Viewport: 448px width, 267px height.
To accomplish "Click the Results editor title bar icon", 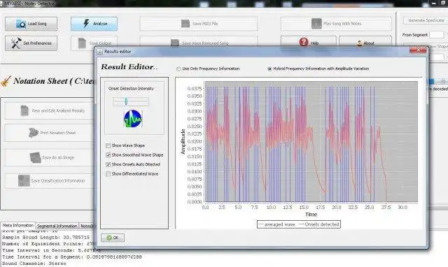I will point(99,52).
